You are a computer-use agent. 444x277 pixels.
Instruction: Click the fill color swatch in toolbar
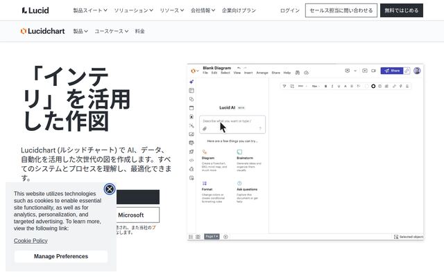tap(367, 86)
